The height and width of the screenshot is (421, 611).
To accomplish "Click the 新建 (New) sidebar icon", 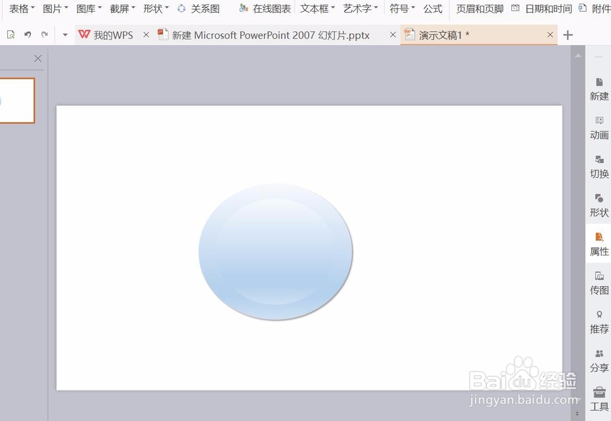I will tap(599, 89).
